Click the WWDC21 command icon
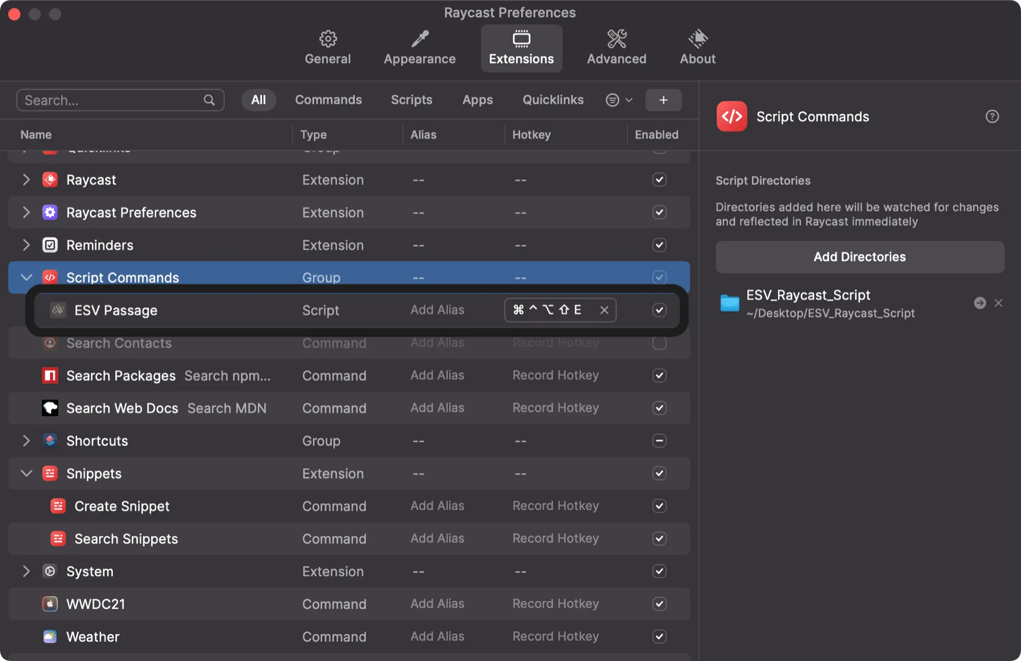The height and width of the screenshot is (661, 1021). click(x=50, y=604)
